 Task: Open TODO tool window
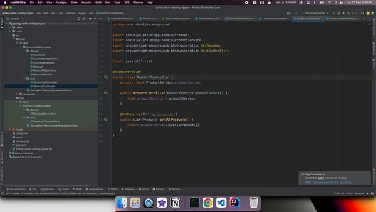click(x=112, y=190)
